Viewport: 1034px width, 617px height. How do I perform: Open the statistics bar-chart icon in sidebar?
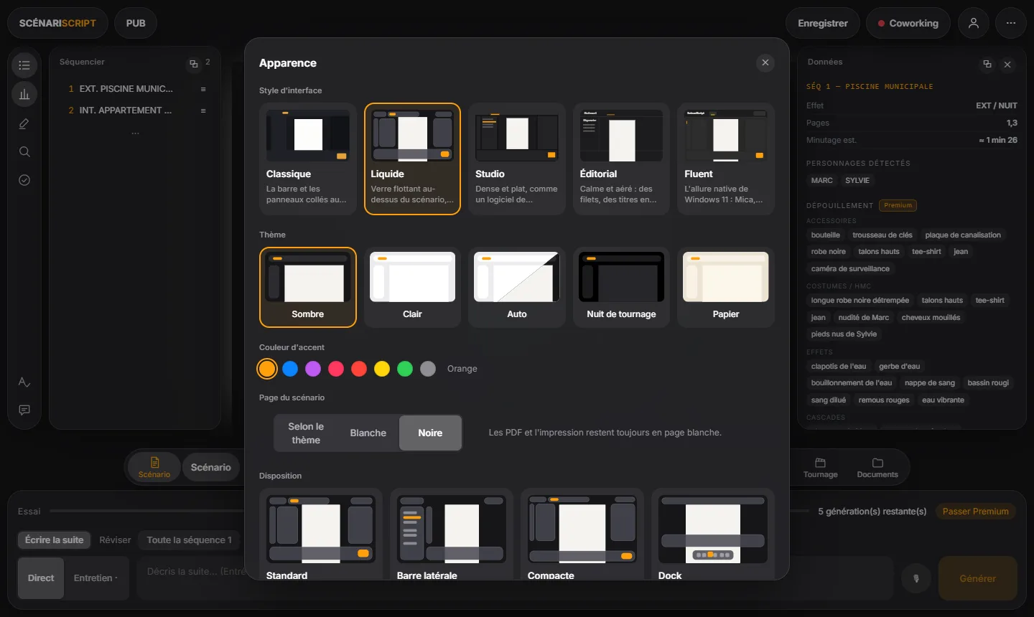pyautogui.click(x=24, y=94)
